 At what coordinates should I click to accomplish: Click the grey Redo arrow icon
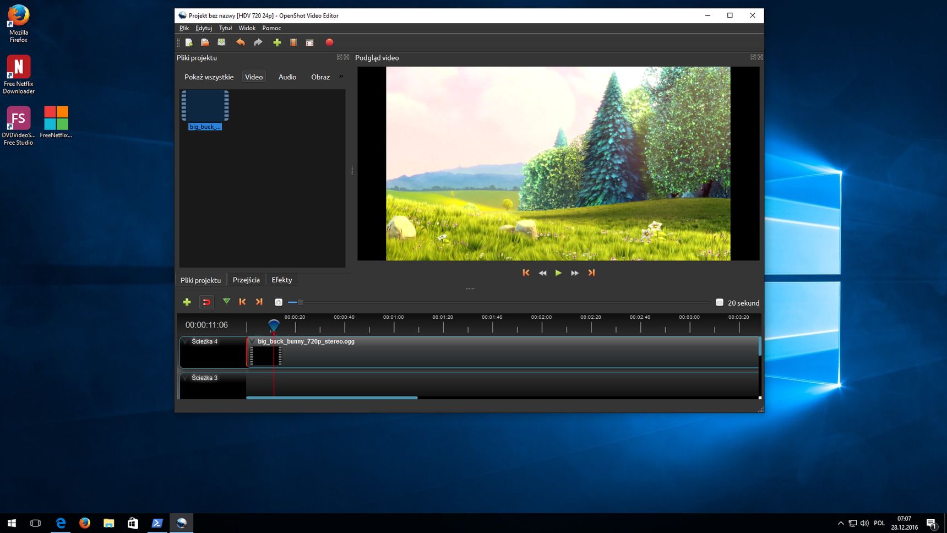click(x=258, y=42)
